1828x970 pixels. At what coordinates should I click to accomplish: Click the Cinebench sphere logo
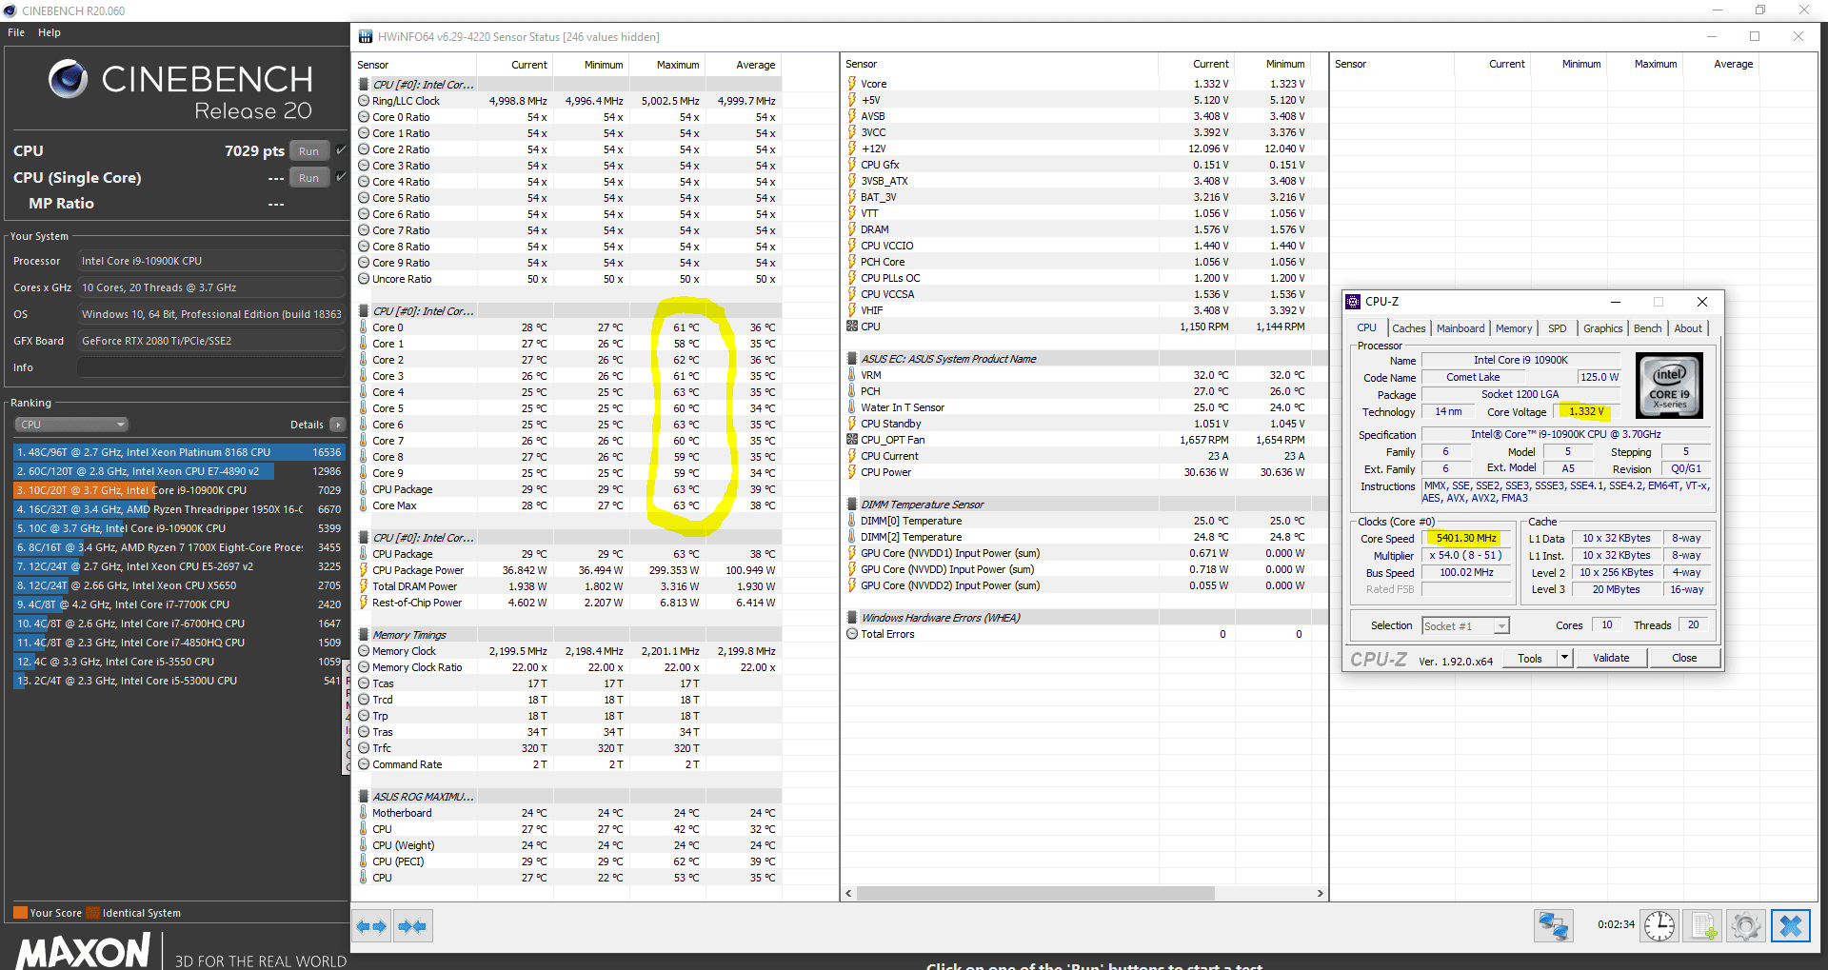click(68, 80)
